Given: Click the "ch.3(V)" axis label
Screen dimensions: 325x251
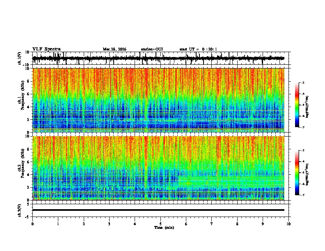Looking at the screenshot, I should [x=20, y=210].
